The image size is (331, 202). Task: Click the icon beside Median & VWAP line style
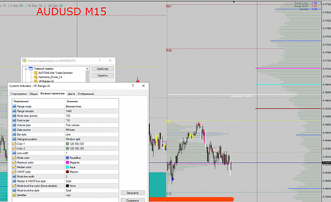click(x=14, y=181)
